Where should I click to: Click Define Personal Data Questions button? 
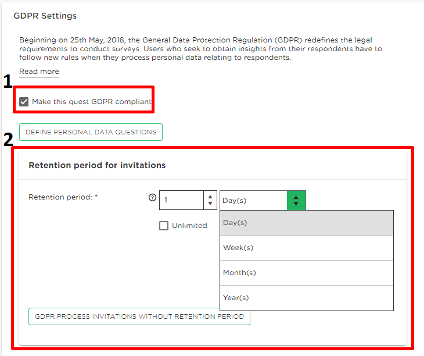tap(91, 132)
